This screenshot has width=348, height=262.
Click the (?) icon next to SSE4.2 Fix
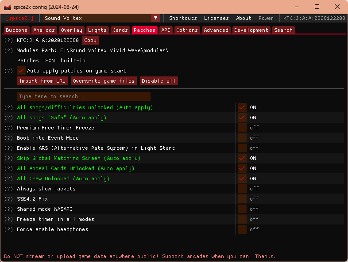[8, 199]
